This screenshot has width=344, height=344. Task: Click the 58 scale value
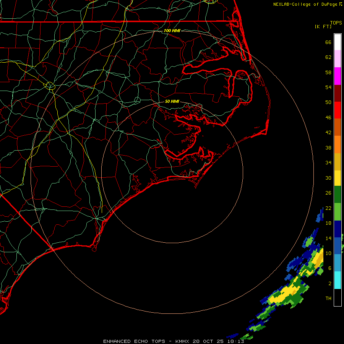point(328,72)
